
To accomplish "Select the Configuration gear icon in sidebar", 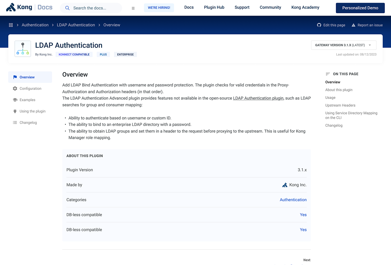I will (x=15, y=89).
